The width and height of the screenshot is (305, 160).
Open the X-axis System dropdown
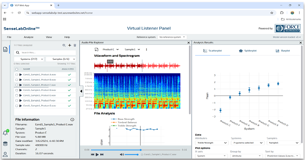pos(211,156)
